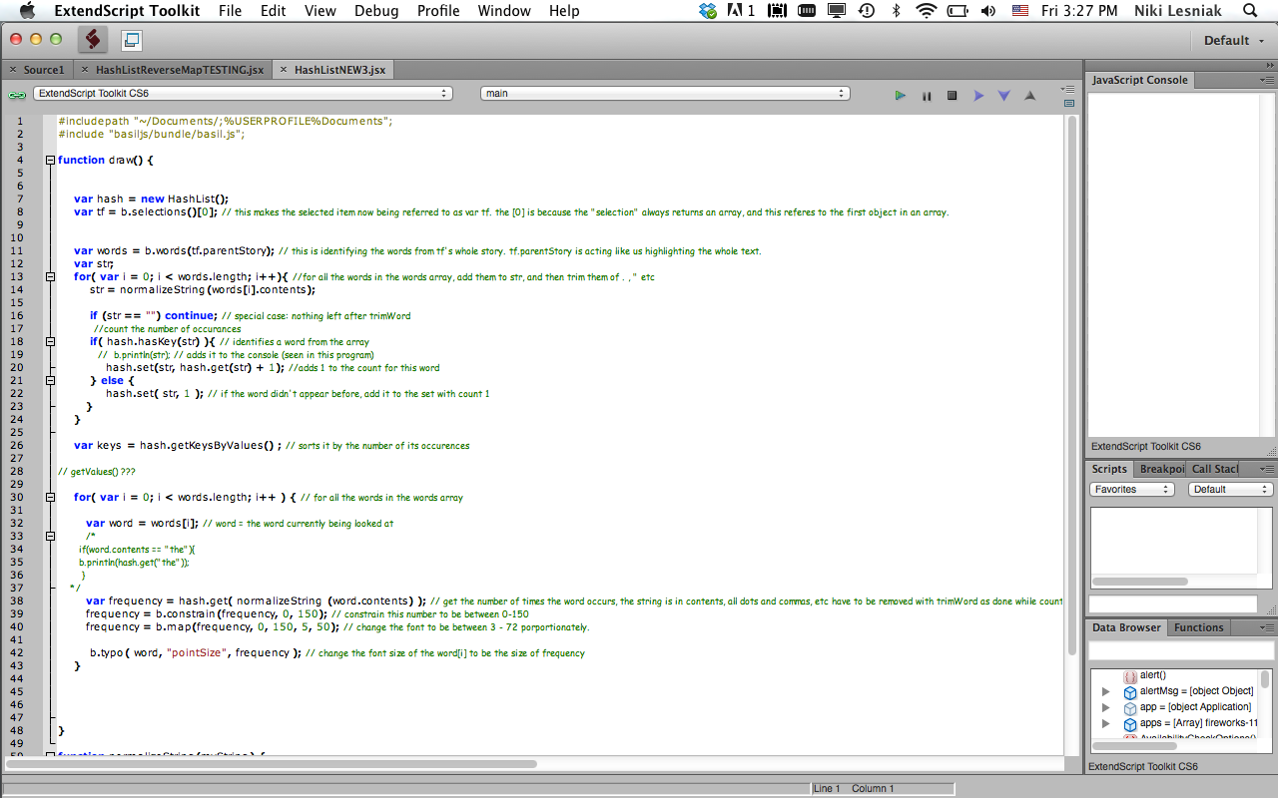
Task: Collapse the if hasKey fold on line 18
Action: pyautogui.click(x=50, y=341)
